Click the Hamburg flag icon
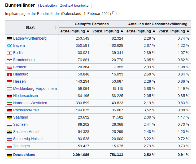Screen dimensions: 196x164 tap(10, 74)
